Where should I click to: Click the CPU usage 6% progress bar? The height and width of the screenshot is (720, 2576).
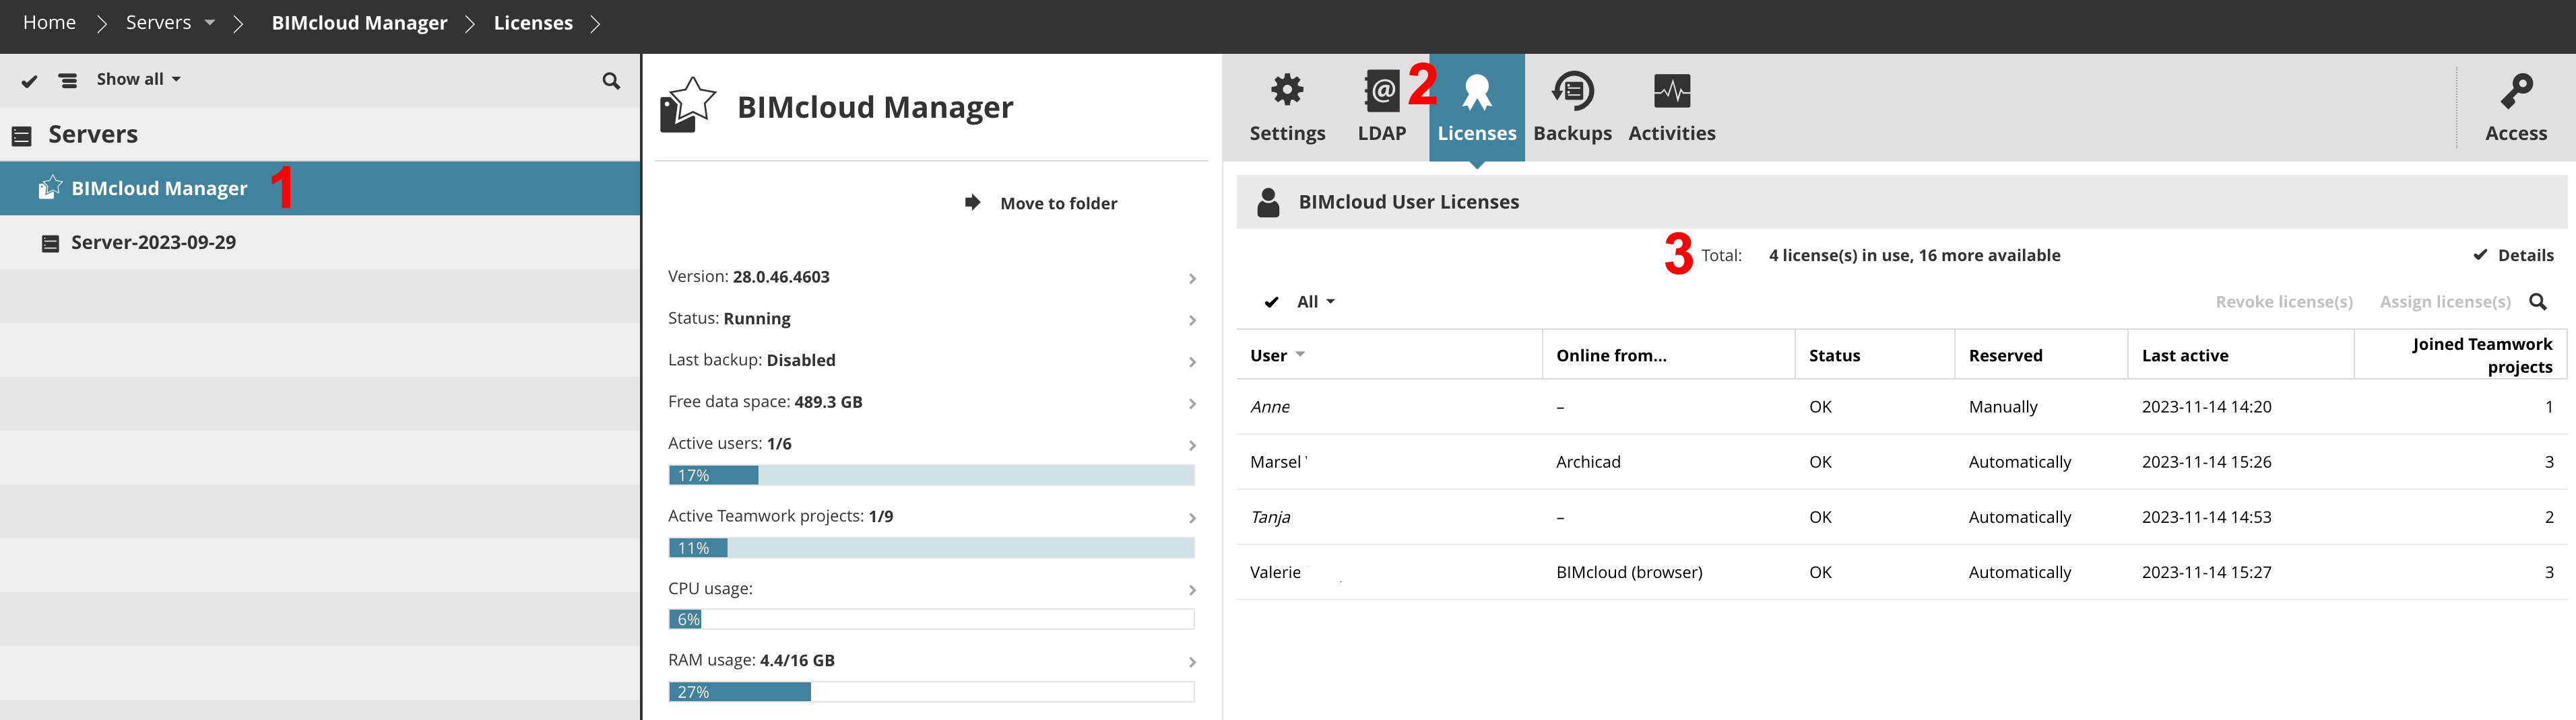(x=931, y=619)
